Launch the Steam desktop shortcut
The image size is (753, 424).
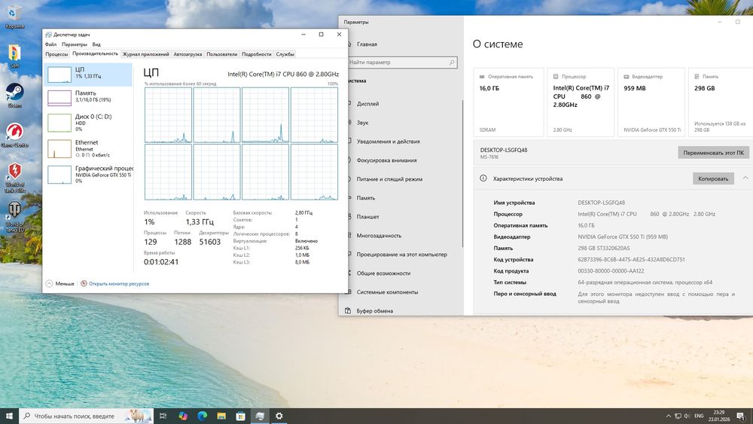coord(14,95)
